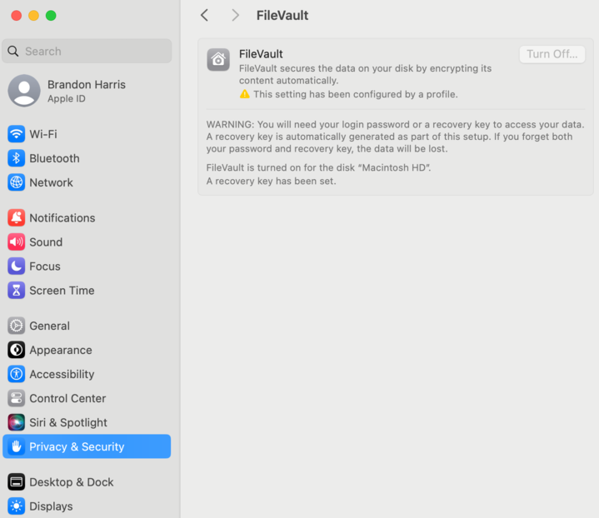Go forward with the right chevron
The image size is (599, 518).
pyautogui.click(x=235, y=15)
